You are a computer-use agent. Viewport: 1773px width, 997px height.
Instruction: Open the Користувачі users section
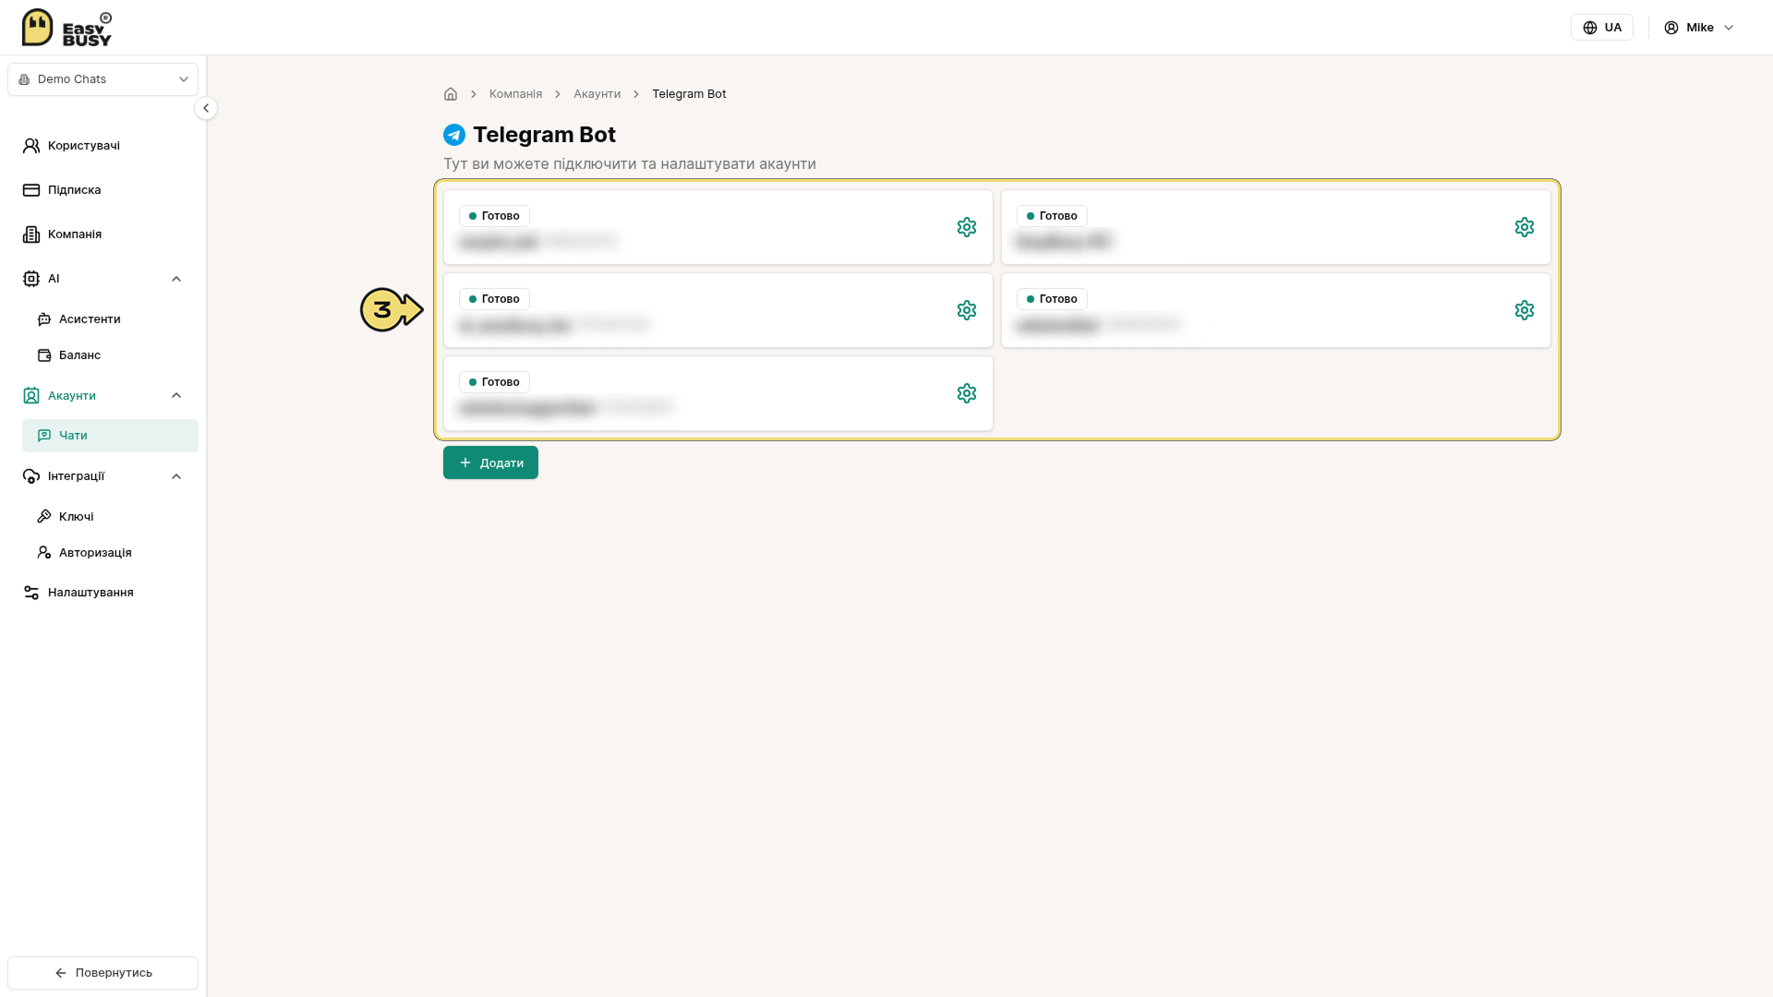click(103, 146)
